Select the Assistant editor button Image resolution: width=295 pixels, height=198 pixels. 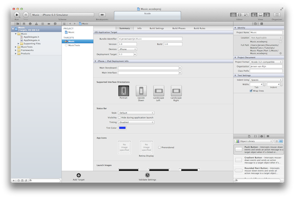tap(239, 15)
